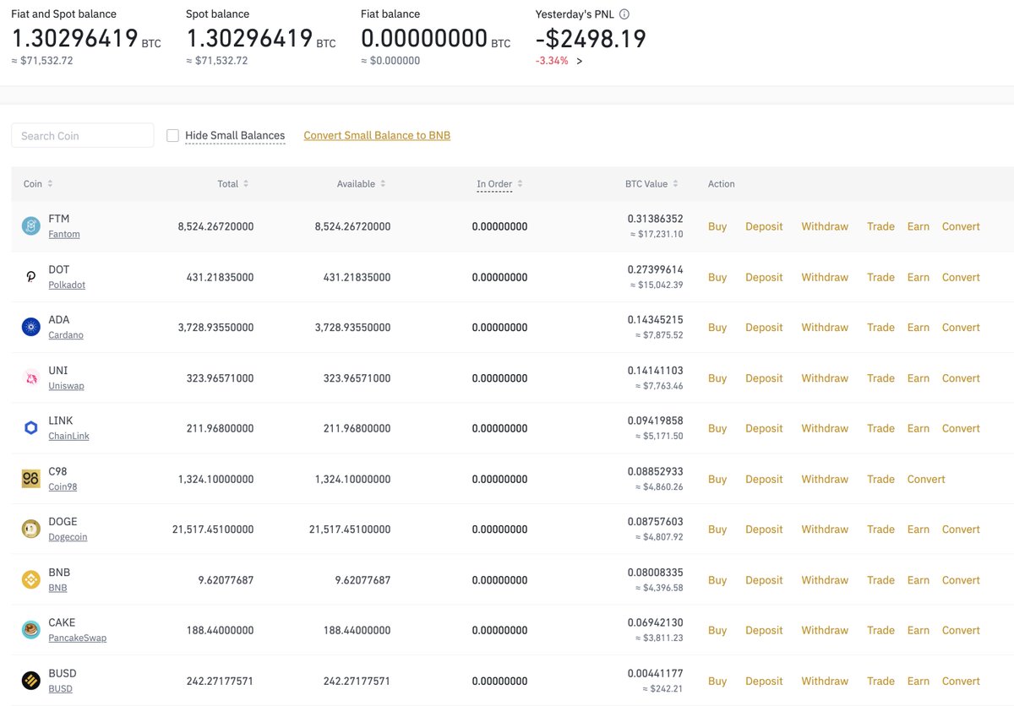Sort the table by Available column
Image resolution: width=1014 pixels, height=706 pixels.
[362, 184]
